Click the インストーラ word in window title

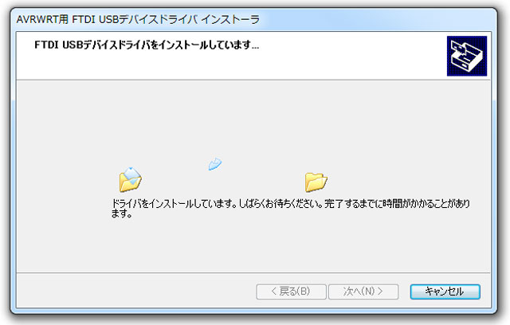pos(230,19)
